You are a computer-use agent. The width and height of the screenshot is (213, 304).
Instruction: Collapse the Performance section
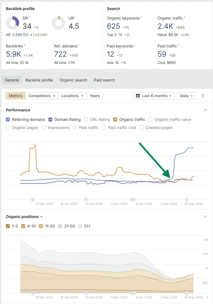(x=205, y=110)
